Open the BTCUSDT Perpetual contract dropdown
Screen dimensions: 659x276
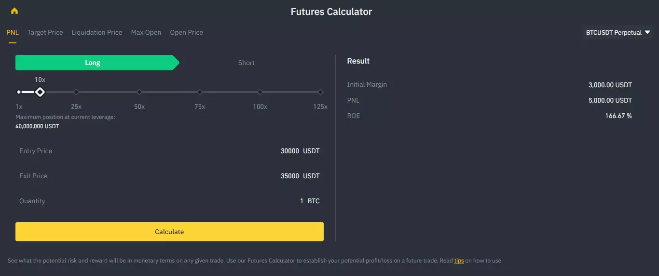(618, 33)
